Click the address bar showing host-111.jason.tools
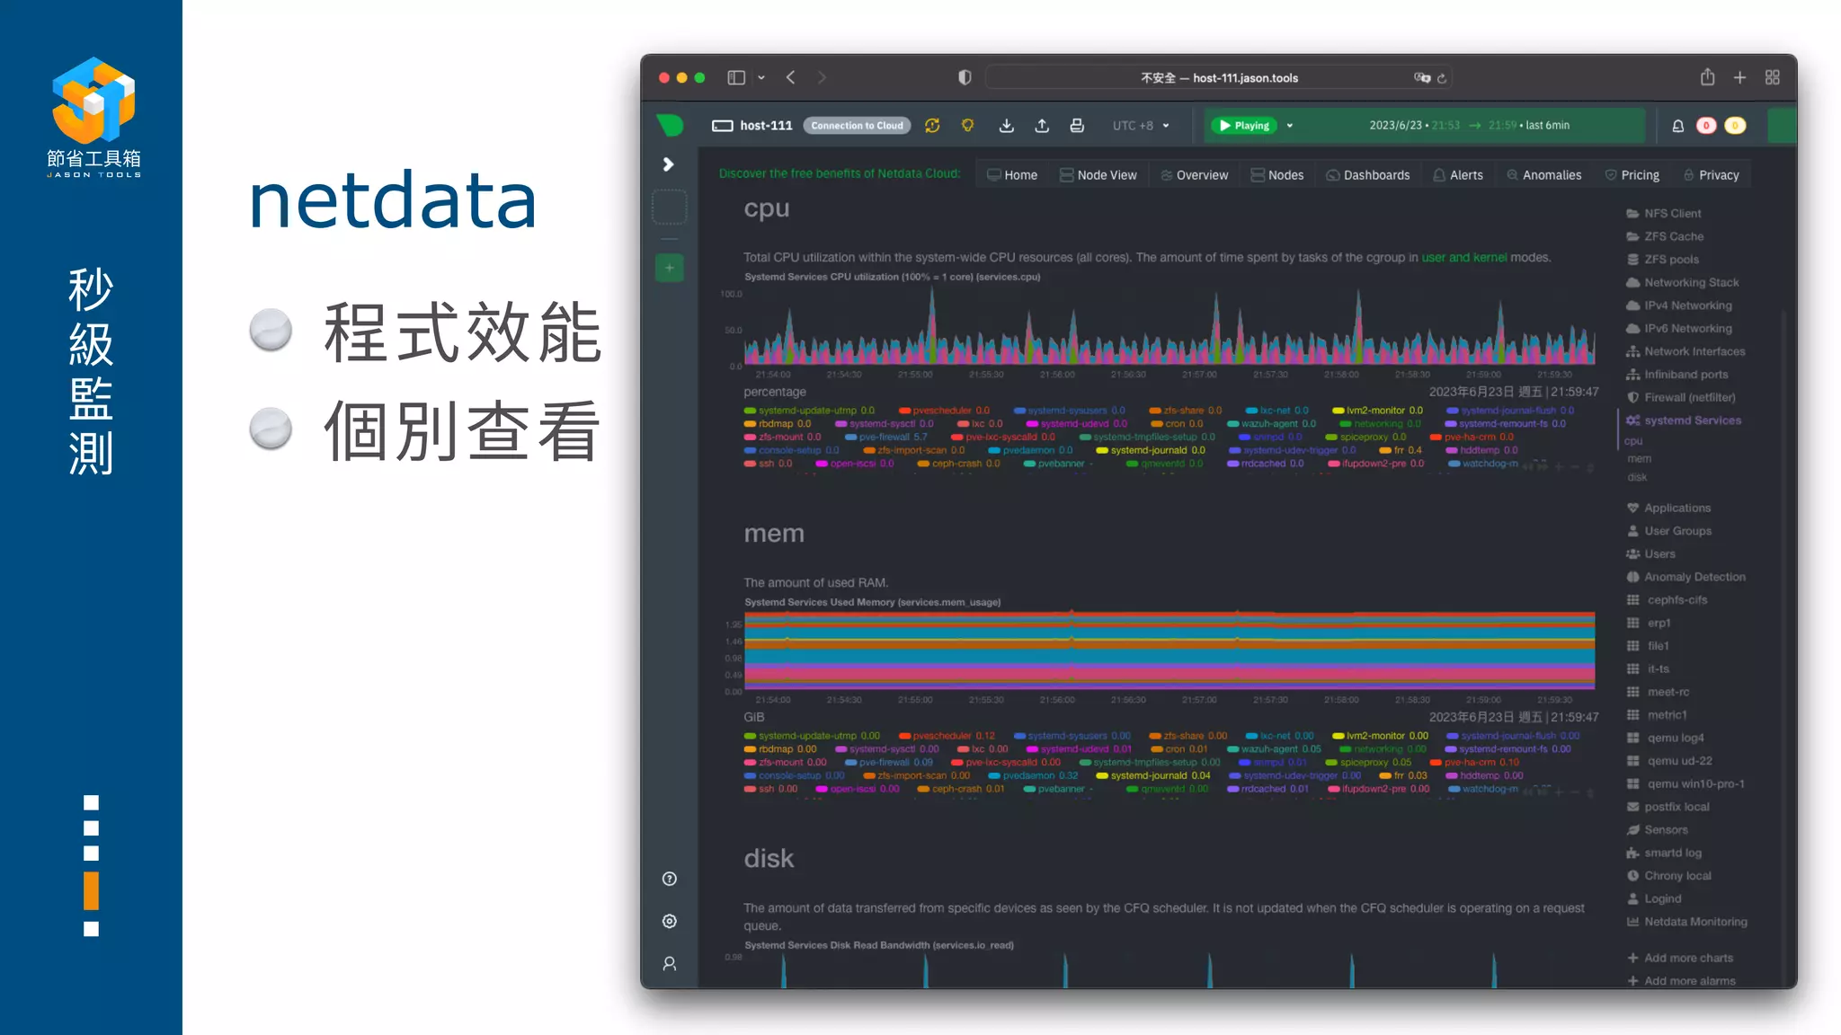The image size is (1841, 1035). point(1219,78)
